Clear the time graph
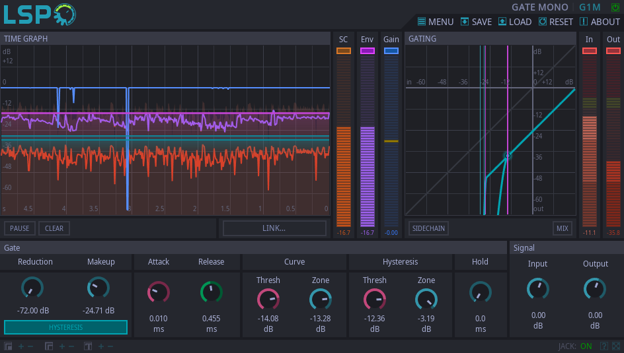624x353 pixels. coord(54,228)
